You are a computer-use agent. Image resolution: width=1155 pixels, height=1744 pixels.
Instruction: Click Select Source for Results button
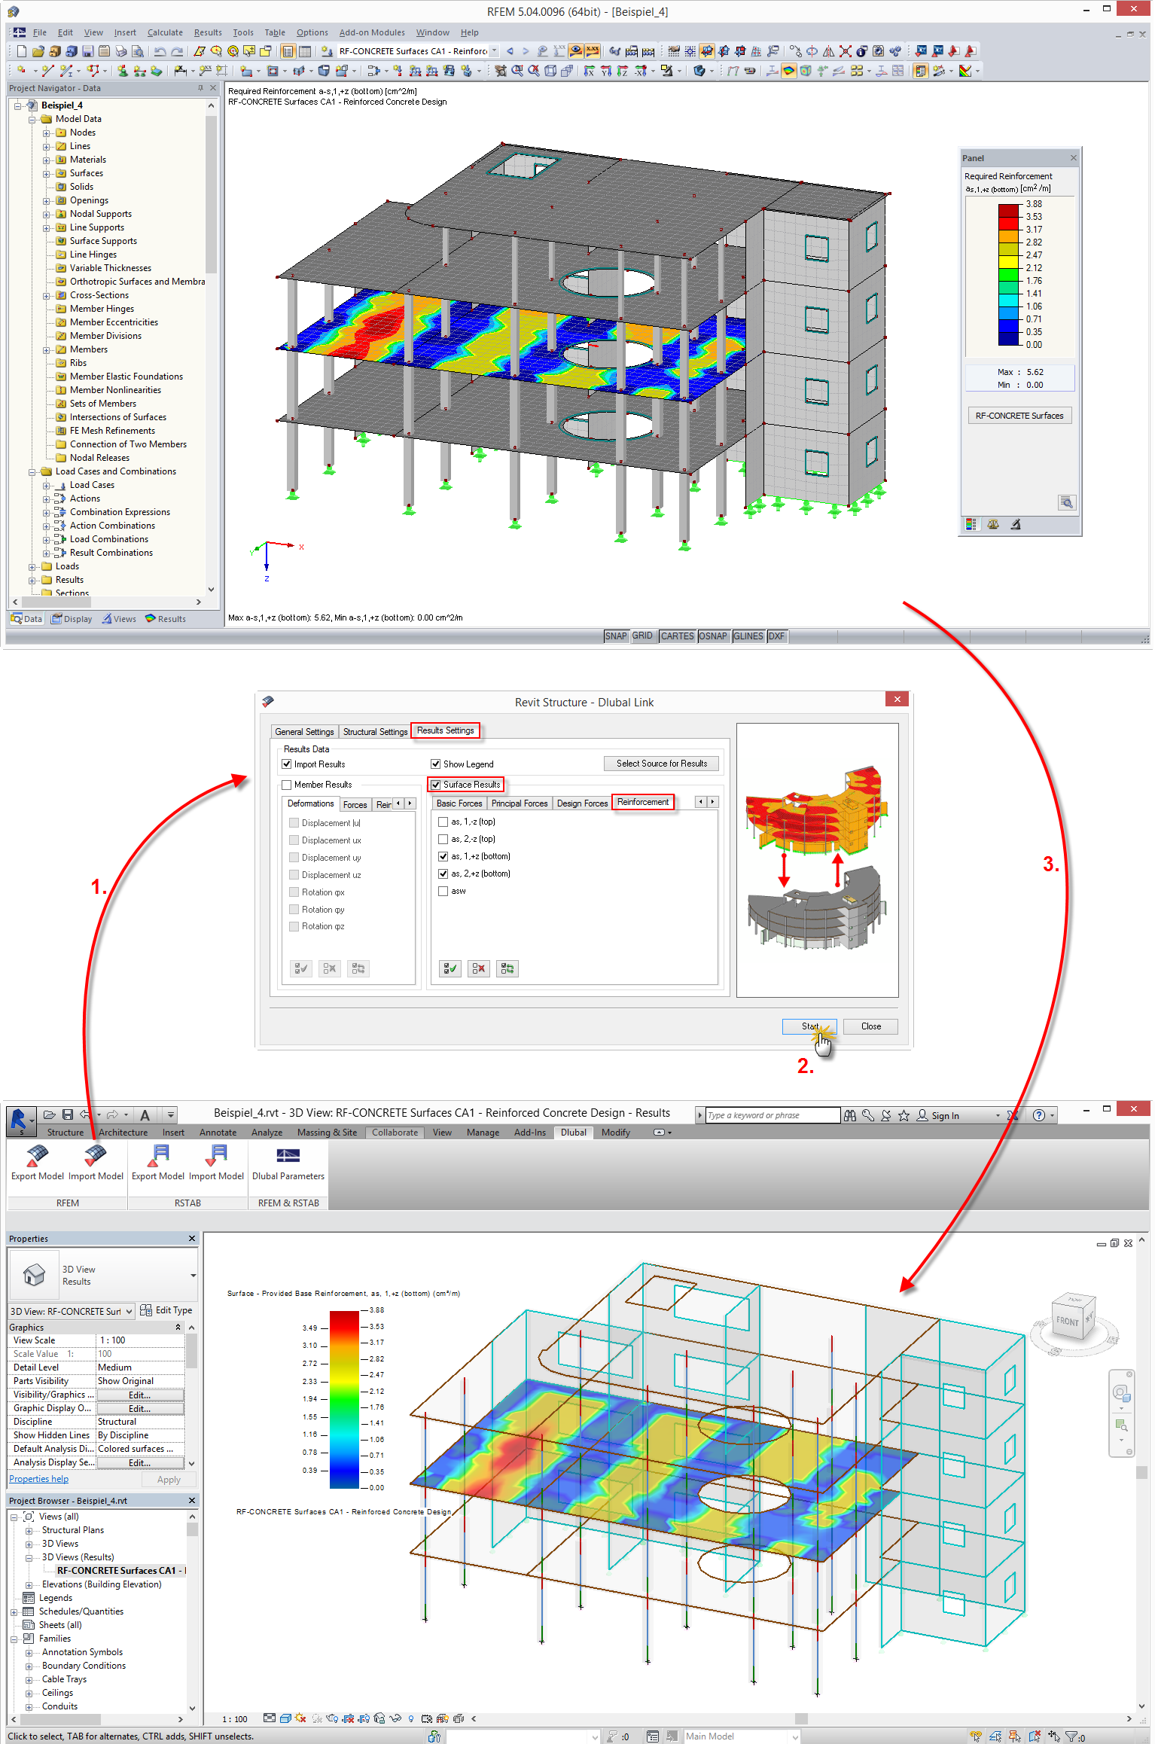(661, 764)
